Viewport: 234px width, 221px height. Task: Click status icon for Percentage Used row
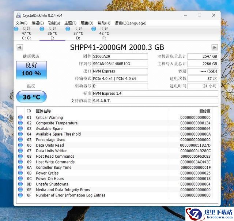[20, 140]
